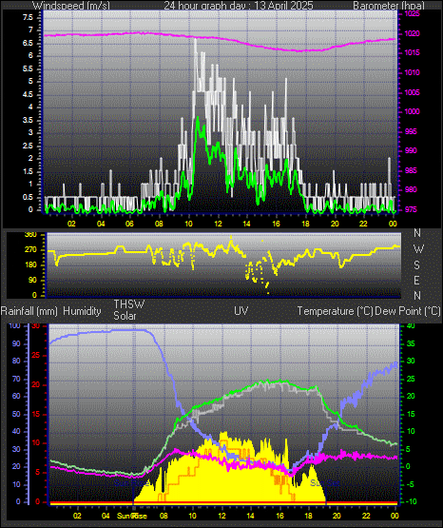
Task: Click the "Rainfall (mm)" legend label
Action: (29, 311)
